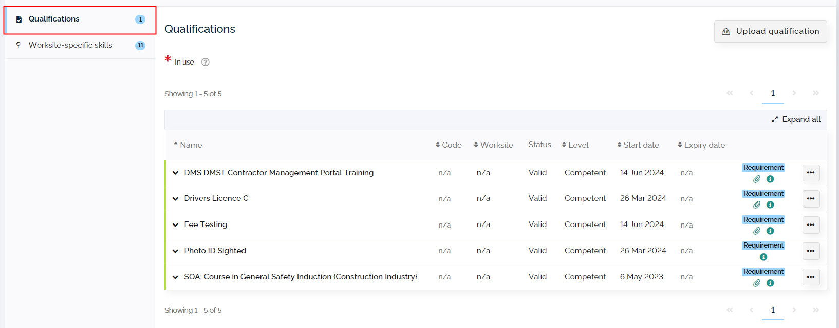Screen dimensions: 839x328
Task: Click the Upload qualification button
Action: point(770,31)
